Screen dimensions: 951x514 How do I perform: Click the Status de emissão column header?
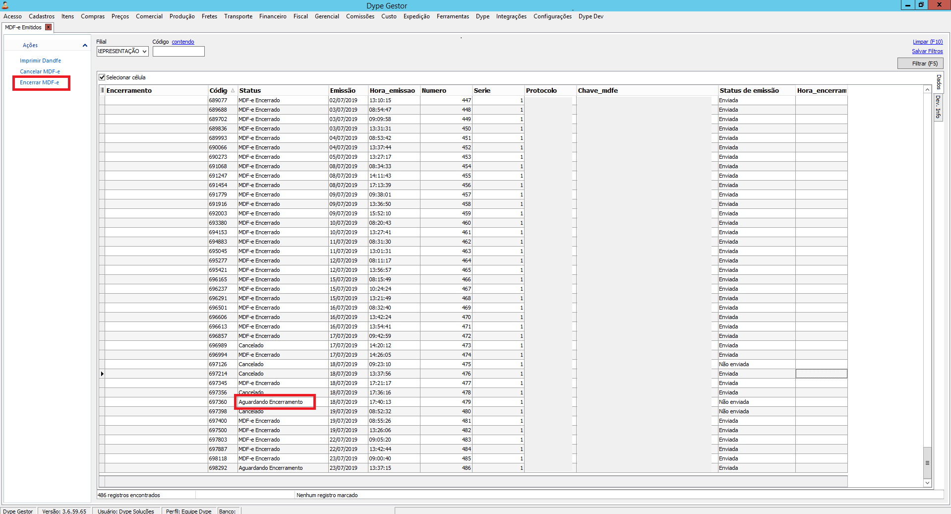[x=757, y=90]
